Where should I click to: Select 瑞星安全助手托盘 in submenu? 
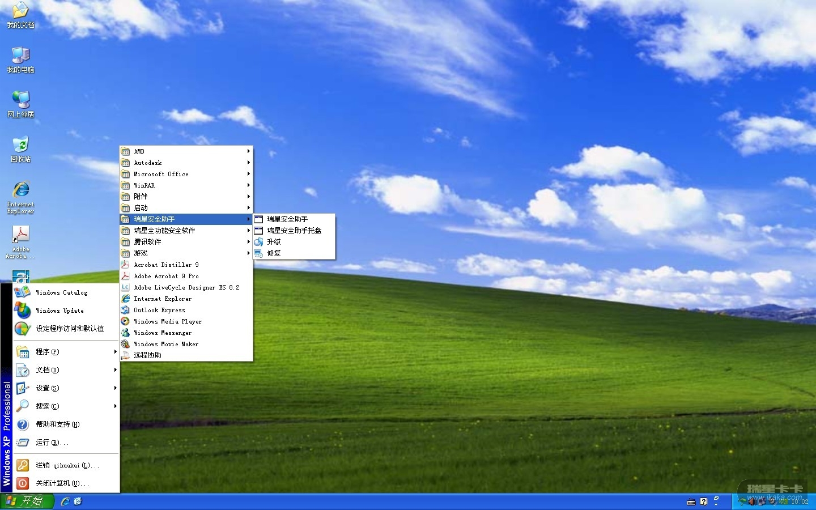point(294,231)
